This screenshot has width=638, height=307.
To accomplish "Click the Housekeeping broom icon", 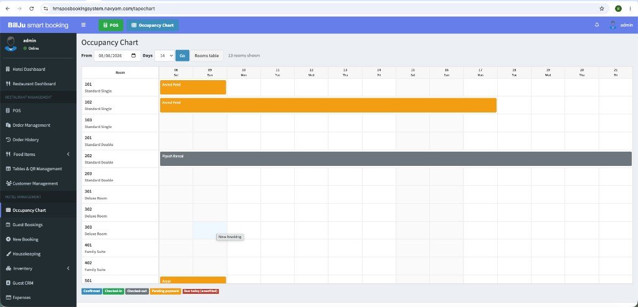I will (x=8, y=254).
